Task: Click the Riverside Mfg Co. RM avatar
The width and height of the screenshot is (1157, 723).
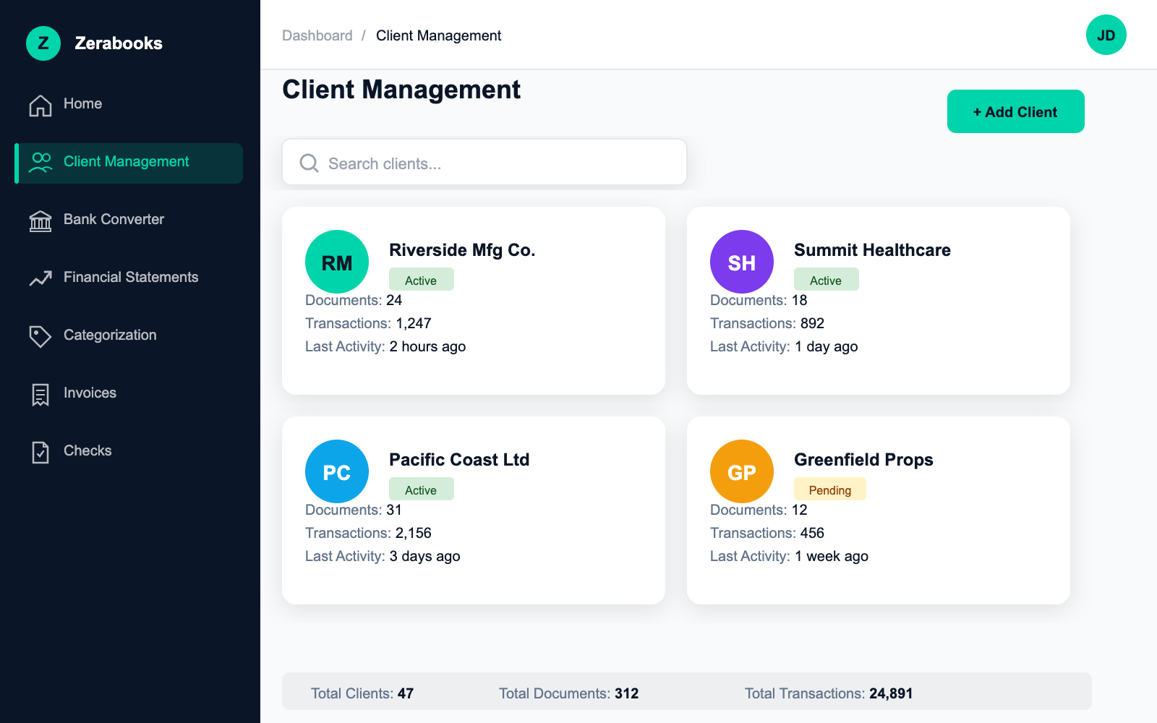Action: pyautogui.click(x=337, y=262)
